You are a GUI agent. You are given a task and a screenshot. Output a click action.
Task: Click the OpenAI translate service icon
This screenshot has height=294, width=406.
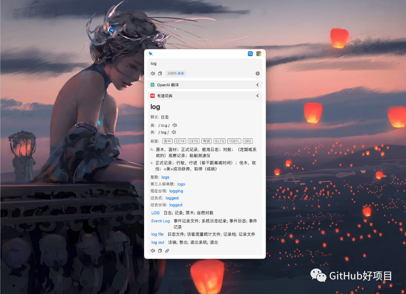(x=152, y=85)
